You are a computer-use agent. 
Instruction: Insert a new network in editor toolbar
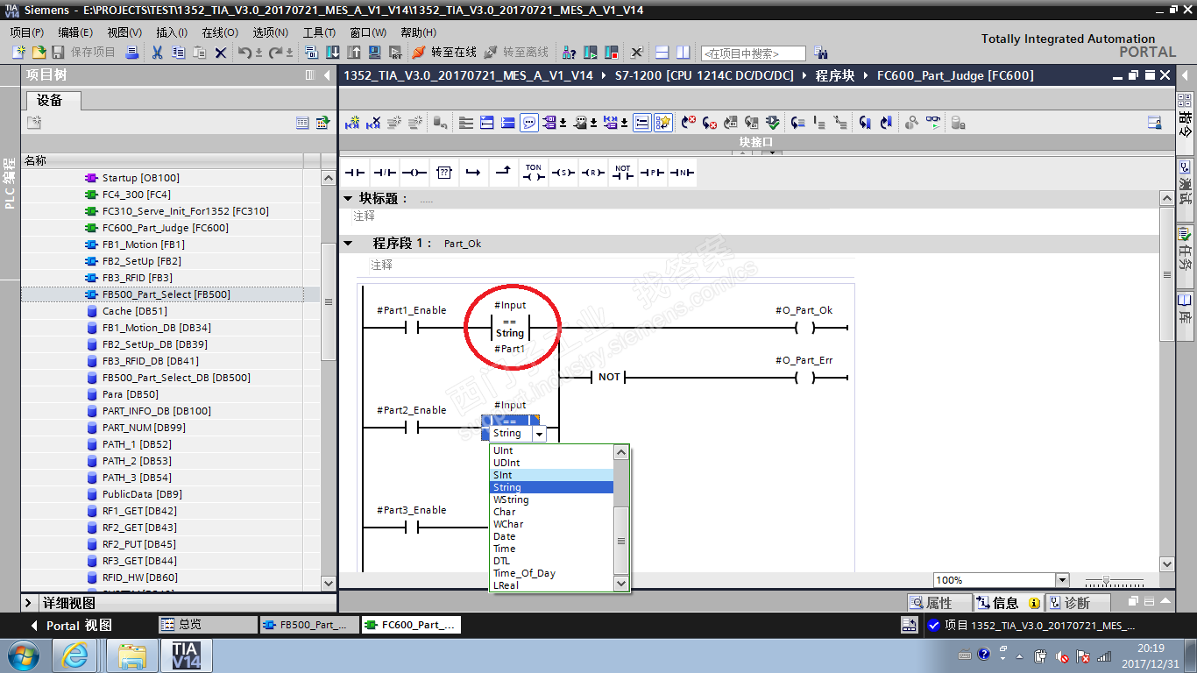point(352,123)
